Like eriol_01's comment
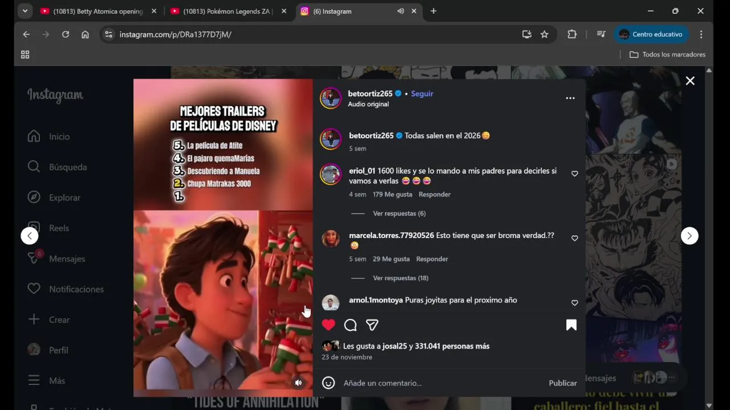 574,174
